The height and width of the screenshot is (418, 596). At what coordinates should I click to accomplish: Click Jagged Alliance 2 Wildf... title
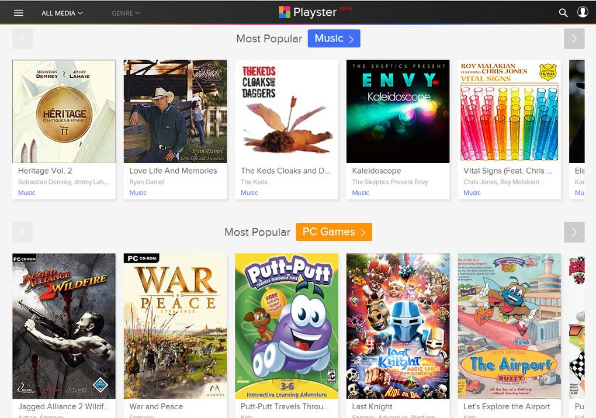click(x=64, y=406)
